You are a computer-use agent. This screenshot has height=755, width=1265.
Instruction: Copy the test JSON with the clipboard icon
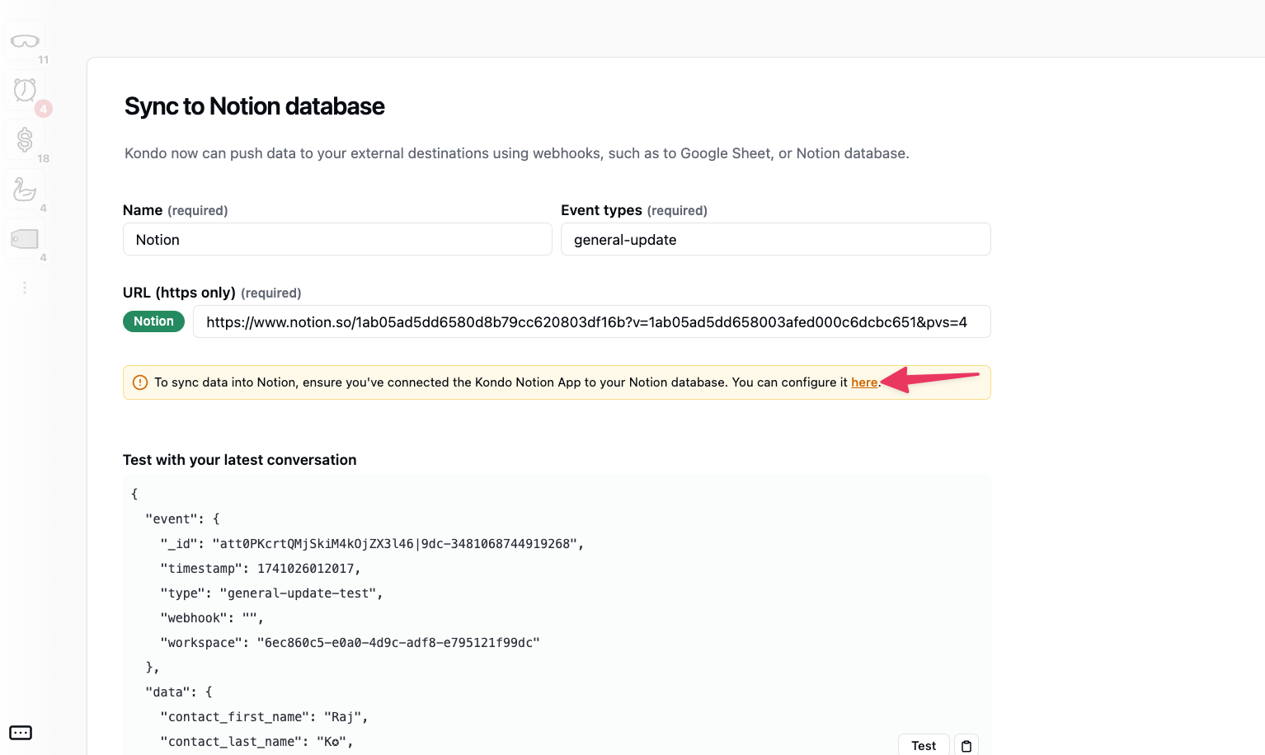coord(966,746)
